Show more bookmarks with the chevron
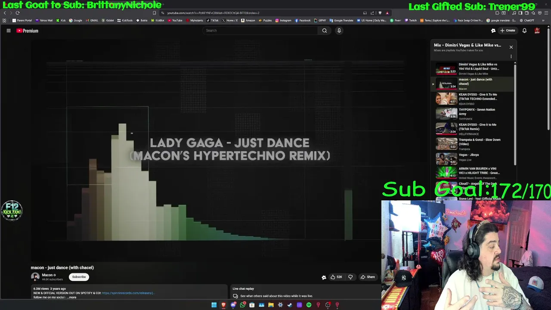 pos(543,20)
